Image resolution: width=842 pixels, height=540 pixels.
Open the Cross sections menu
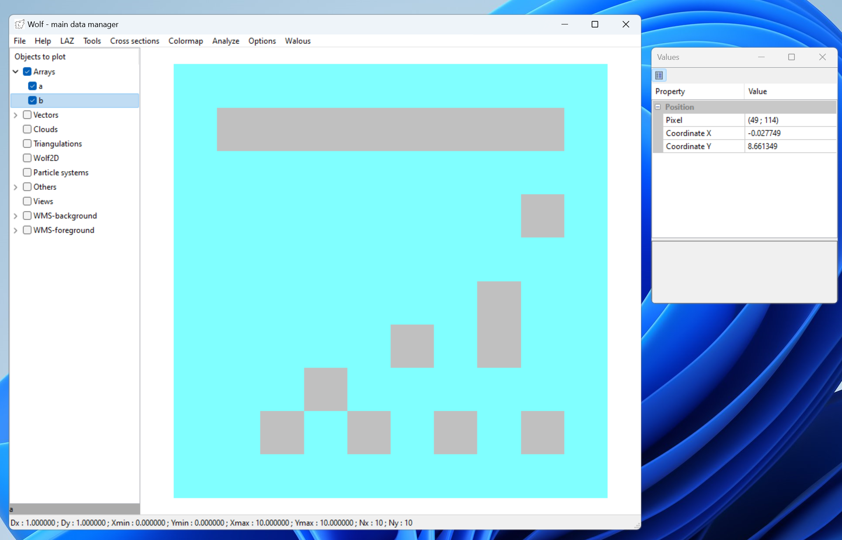point(135,41)
